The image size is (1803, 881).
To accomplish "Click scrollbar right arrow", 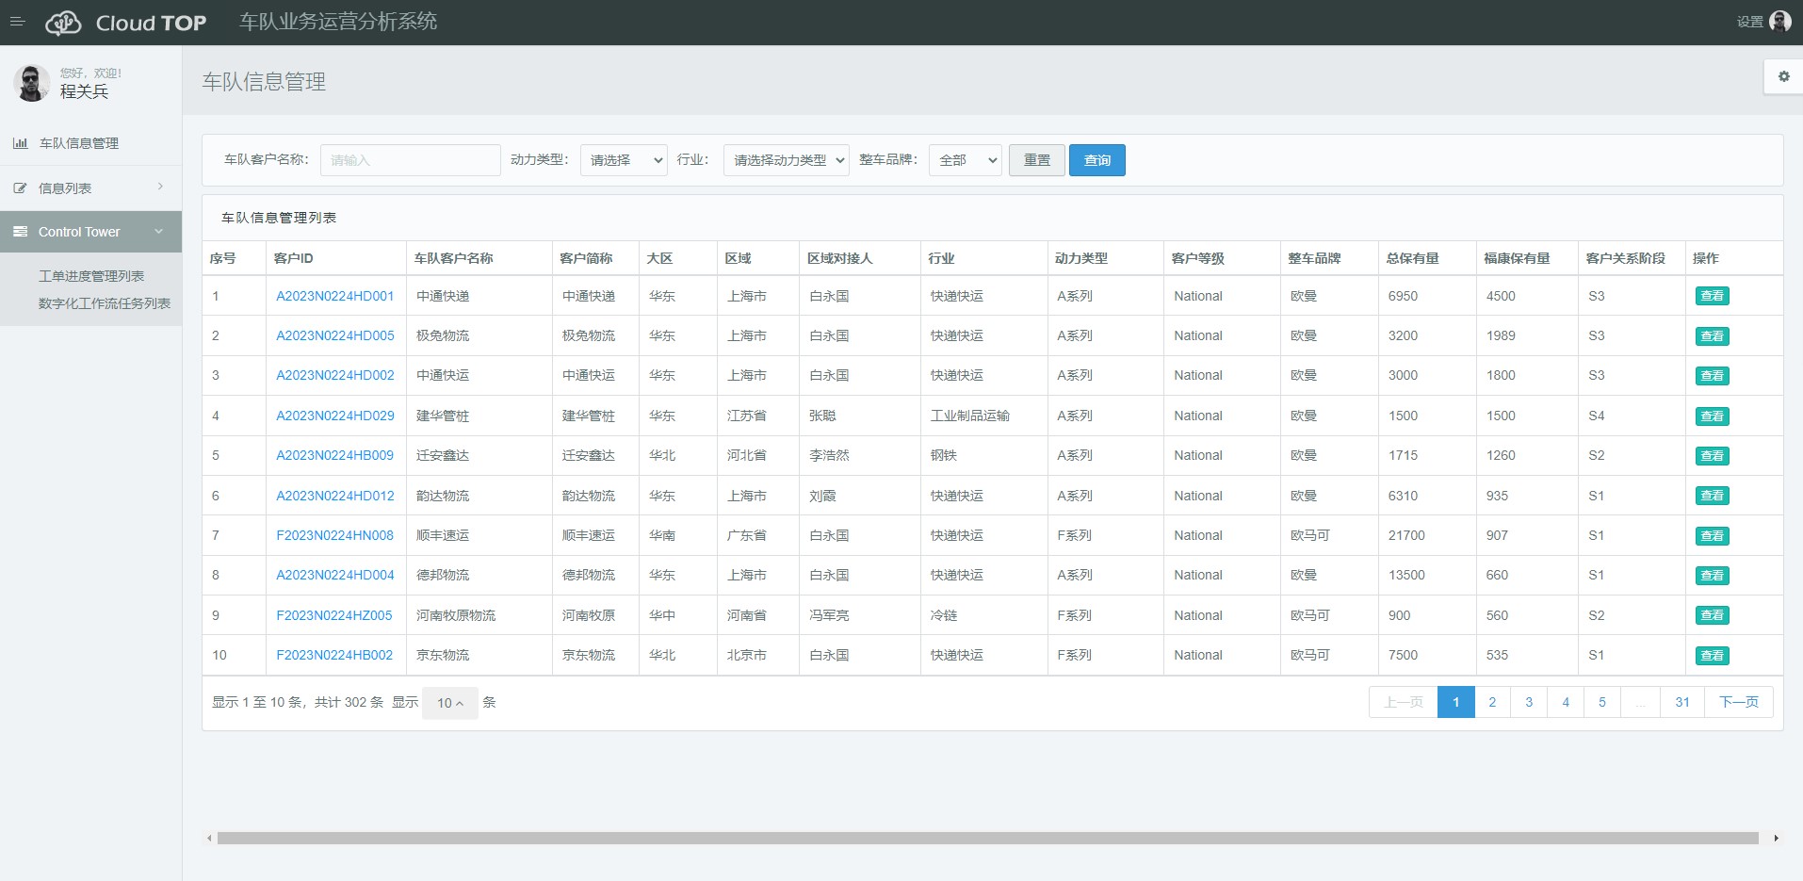I will [x=1776, y=838].
